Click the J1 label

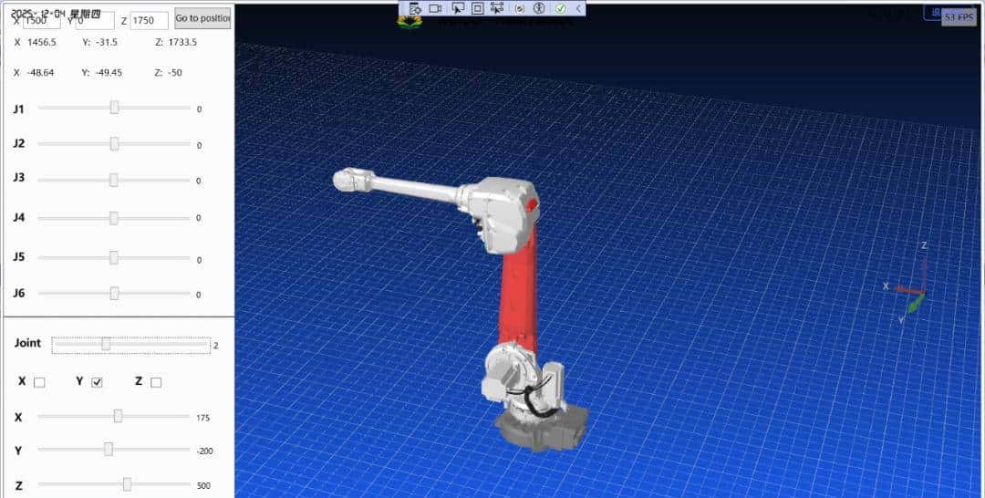tap(19, 109)
